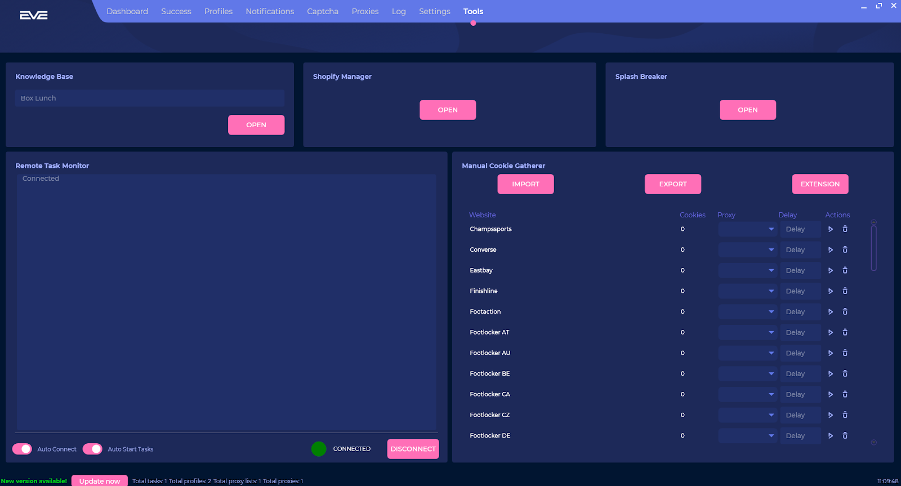Expand Footlocker AT proxy dropdown

[x=747, y=332]
